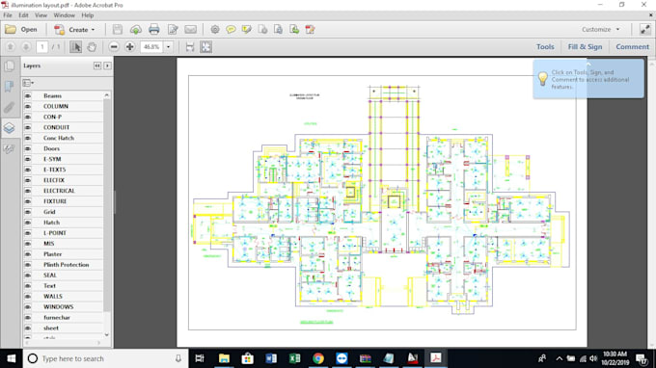Open the zoom percentage dropdown arrow
This screenshot has height=368, width=656.
[x=168, y=47]
